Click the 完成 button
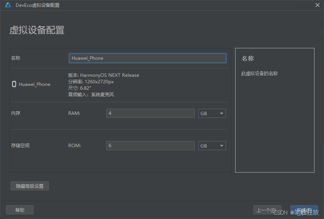This screenshot has width=324, height=219. pos(304,210)
